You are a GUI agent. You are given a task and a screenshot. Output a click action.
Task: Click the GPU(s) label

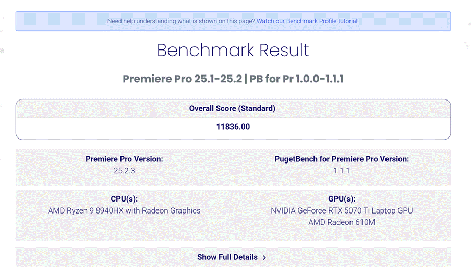pos(342,199)
